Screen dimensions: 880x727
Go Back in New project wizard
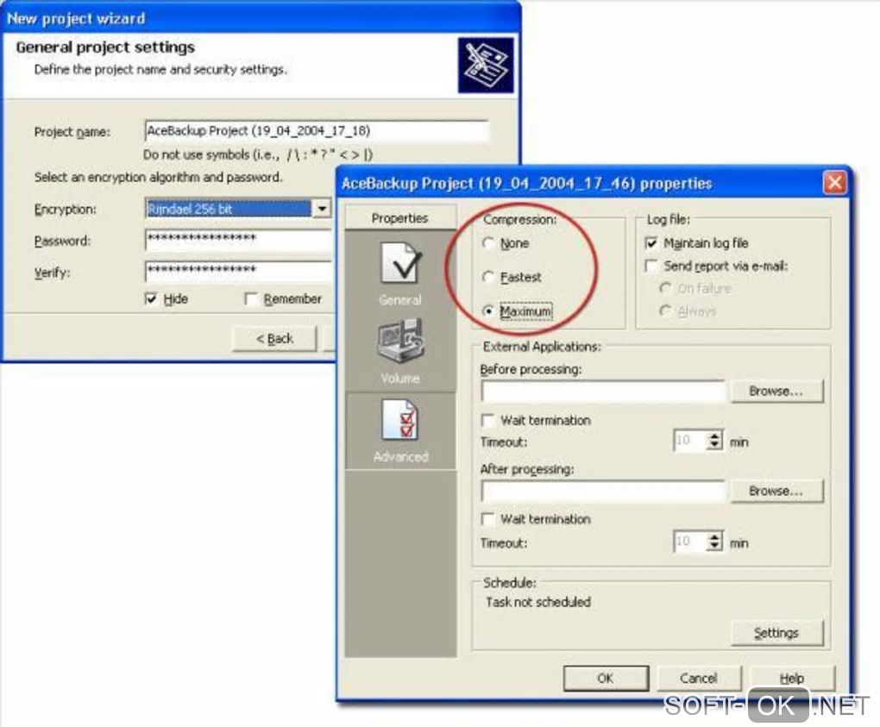(x=274, y=338)
